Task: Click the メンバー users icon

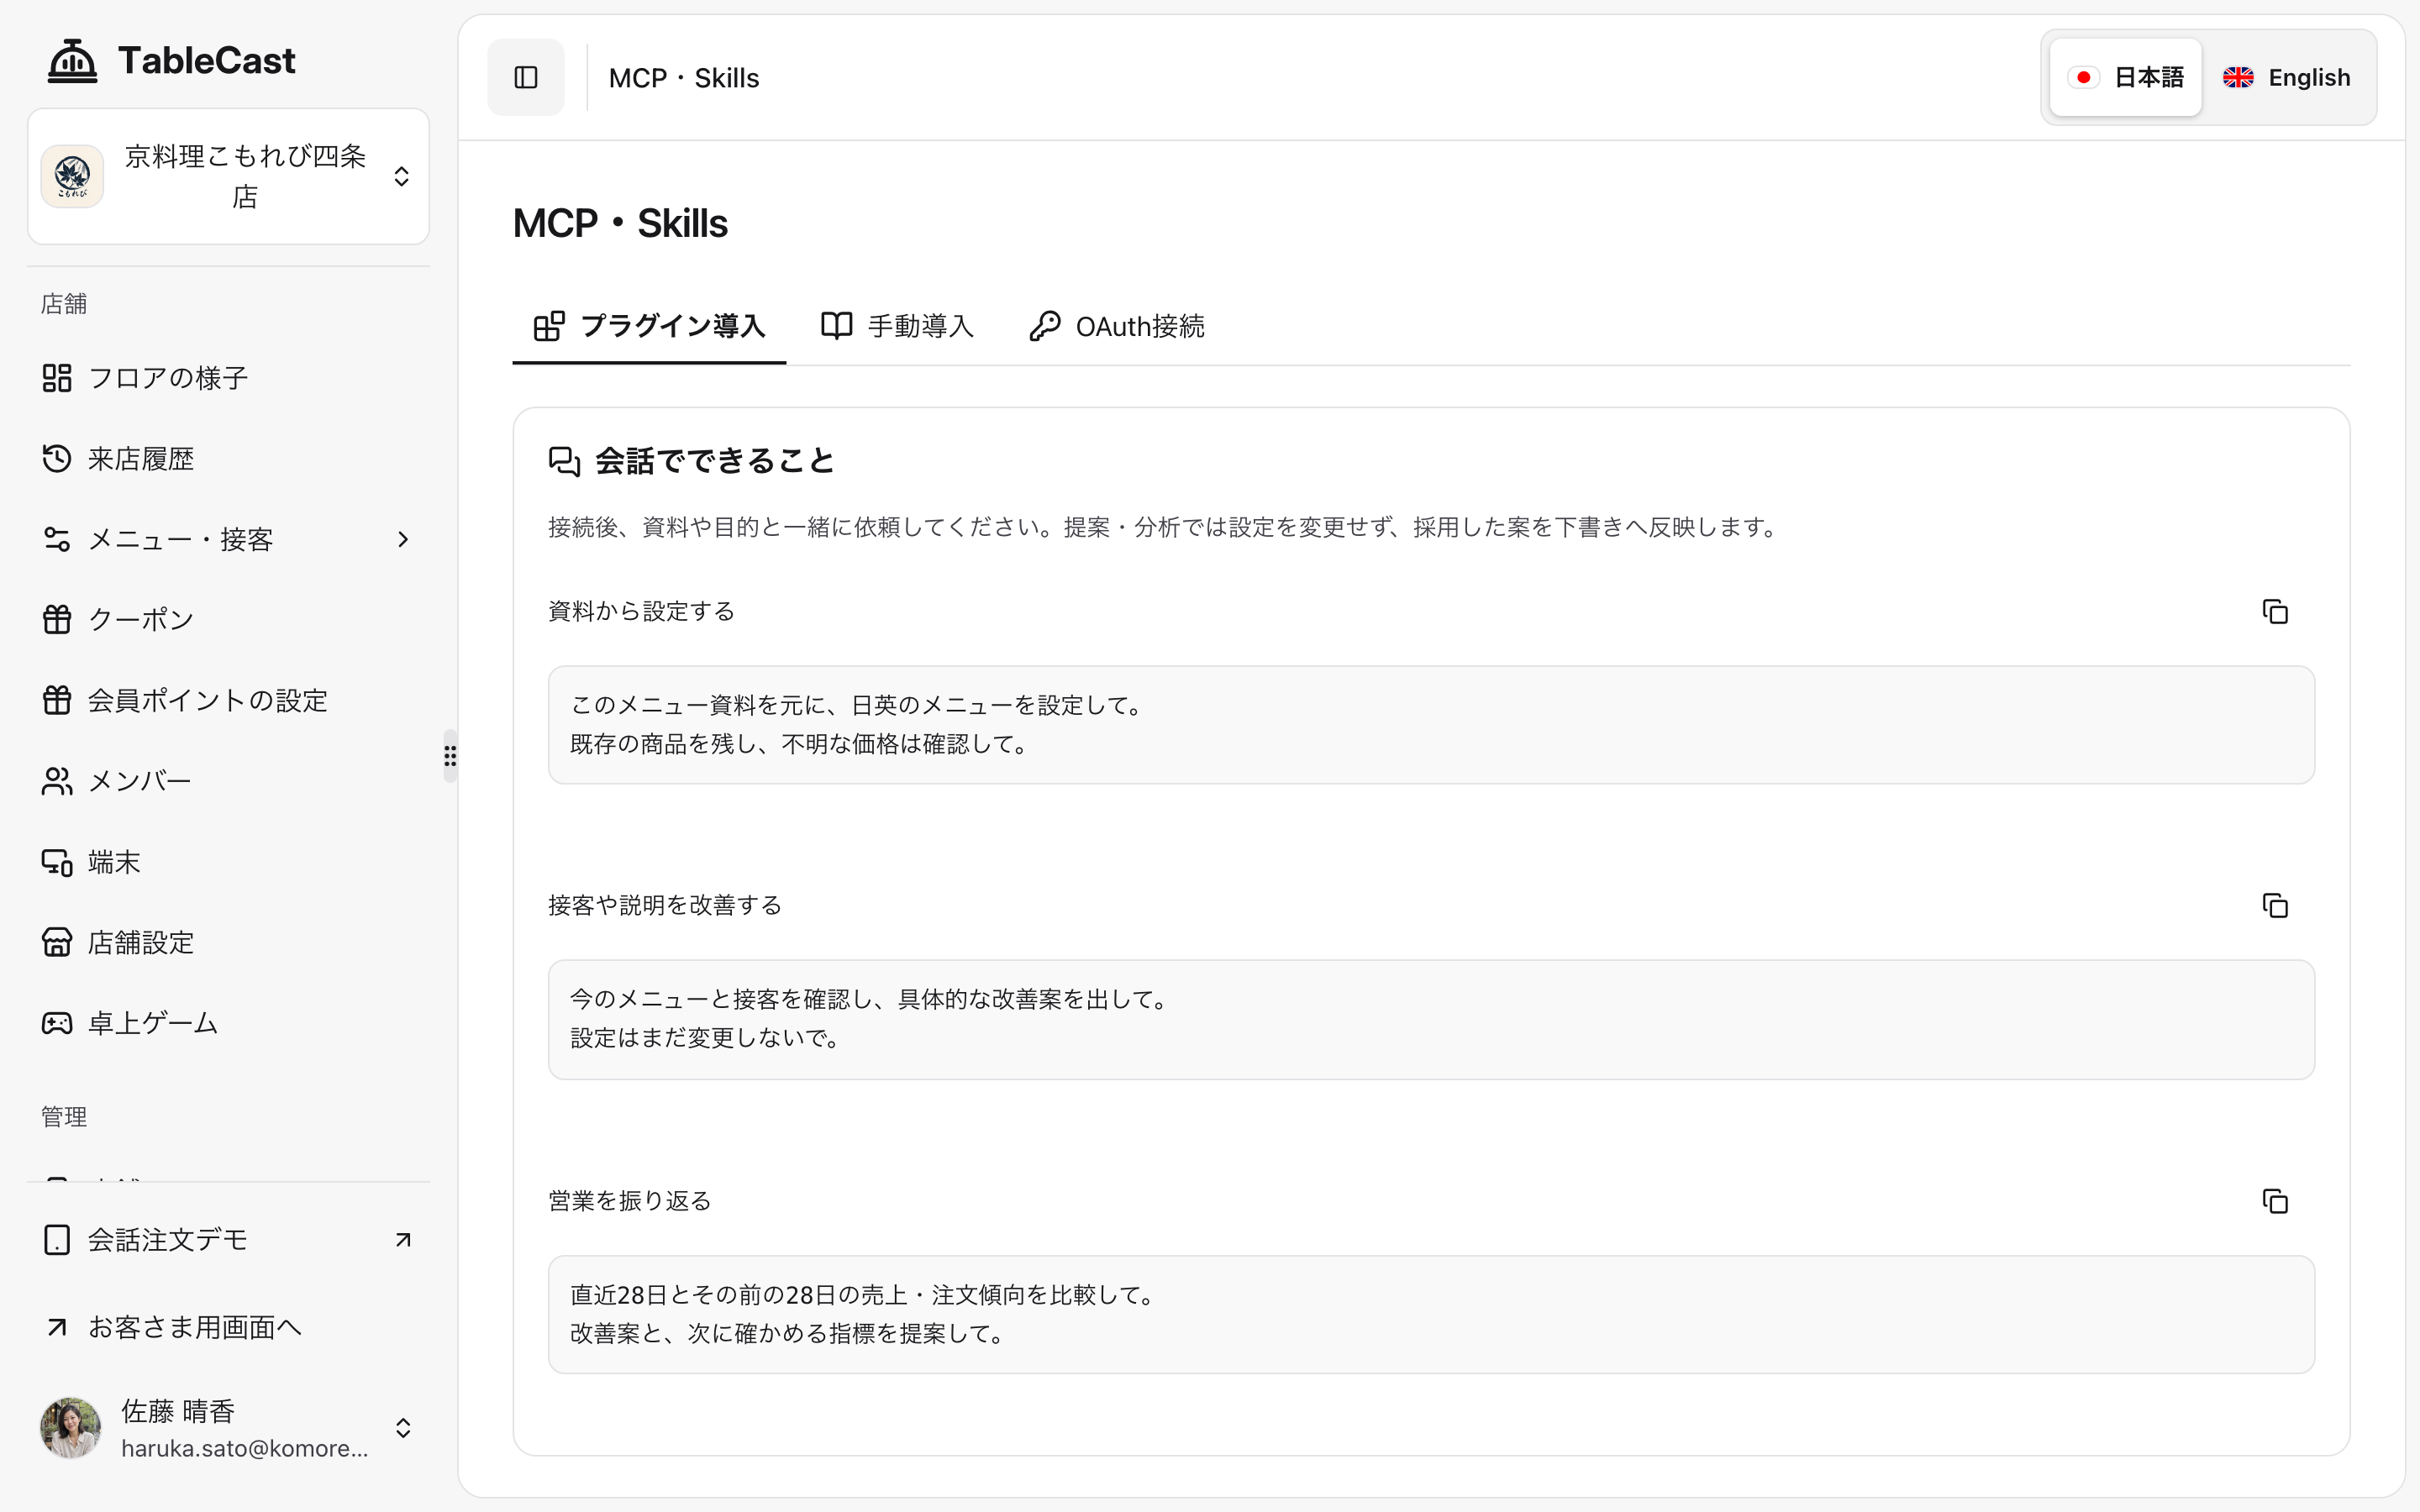Action: [57, 781]
